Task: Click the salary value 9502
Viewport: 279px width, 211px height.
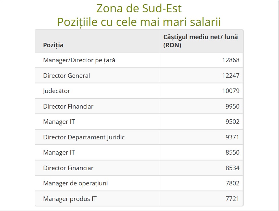Action: point(232,122)
